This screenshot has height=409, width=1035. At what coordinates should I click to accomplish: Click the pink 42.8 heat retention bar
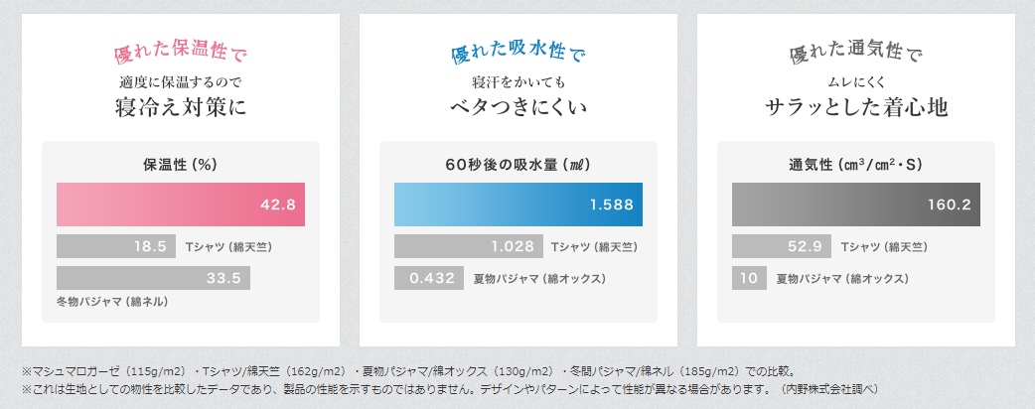pos(180,204)
